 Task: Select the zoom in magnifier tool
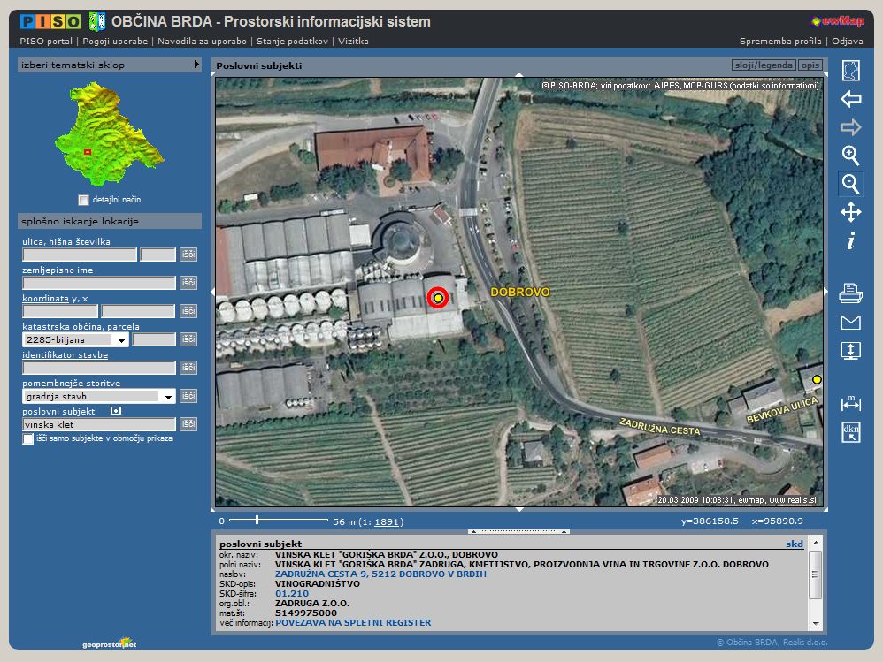(850, 156)
